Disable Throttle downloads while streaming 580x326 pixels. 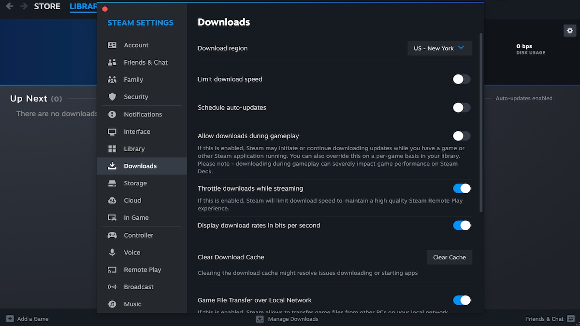click(461, 188)
